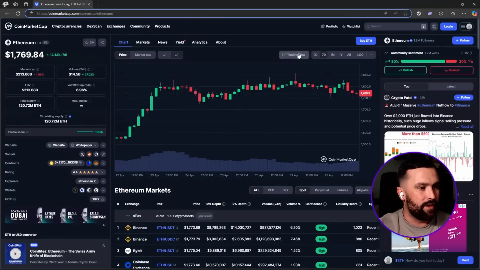Expand more links in Website row
The height and width of the screenshot is (270, 480).
[x=103, y=145]
